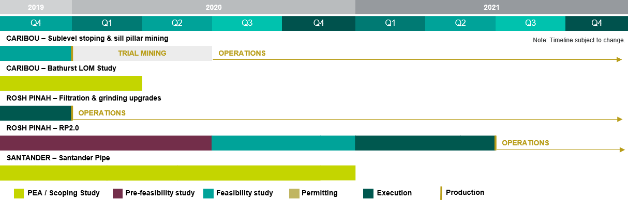Select the 2019 year header
The width and height of the screenshot is (628, 200).
(36, 7)
